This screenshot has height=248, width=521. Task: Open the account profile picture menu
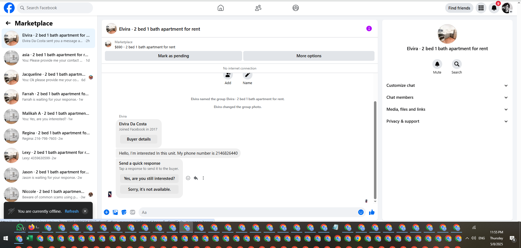coord(507,8)
